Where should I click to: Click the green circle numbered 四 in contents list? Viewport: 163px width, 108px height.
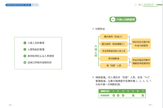click(x=25, y=63)
